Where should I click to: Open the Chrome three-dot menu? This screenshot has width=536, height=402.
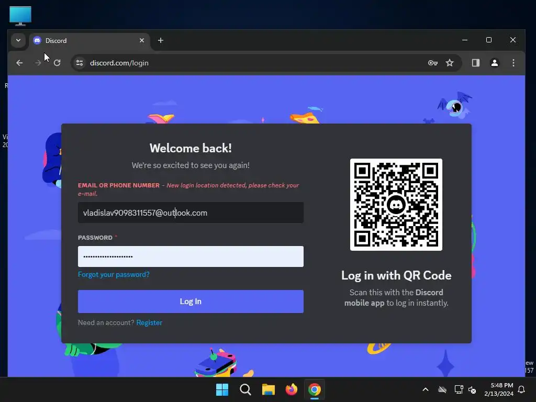pos(513,63)
